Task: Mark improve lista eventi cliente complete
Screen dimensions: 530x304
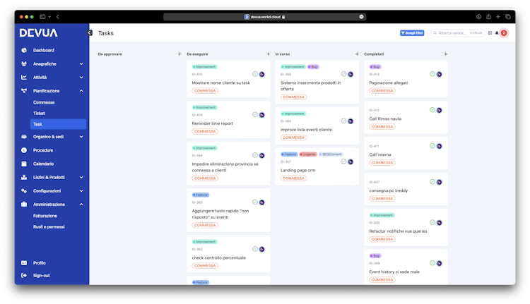Action: [343, 121]
